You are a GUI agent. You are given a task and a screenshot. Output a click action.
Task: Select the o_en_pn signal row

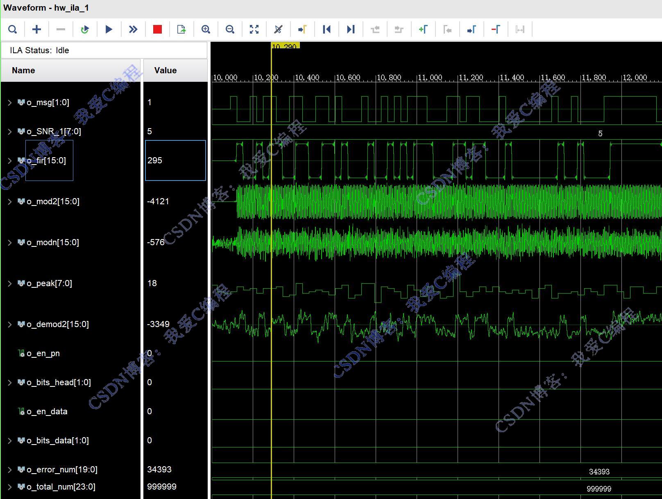click(70, 353)
